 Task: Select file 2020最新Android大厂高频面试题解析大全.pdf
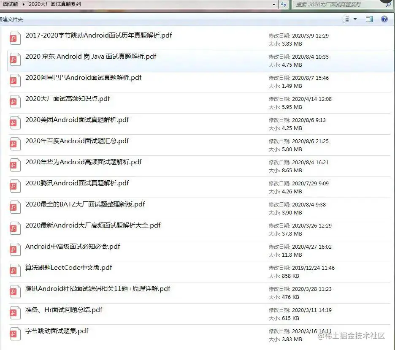point(93,226)
